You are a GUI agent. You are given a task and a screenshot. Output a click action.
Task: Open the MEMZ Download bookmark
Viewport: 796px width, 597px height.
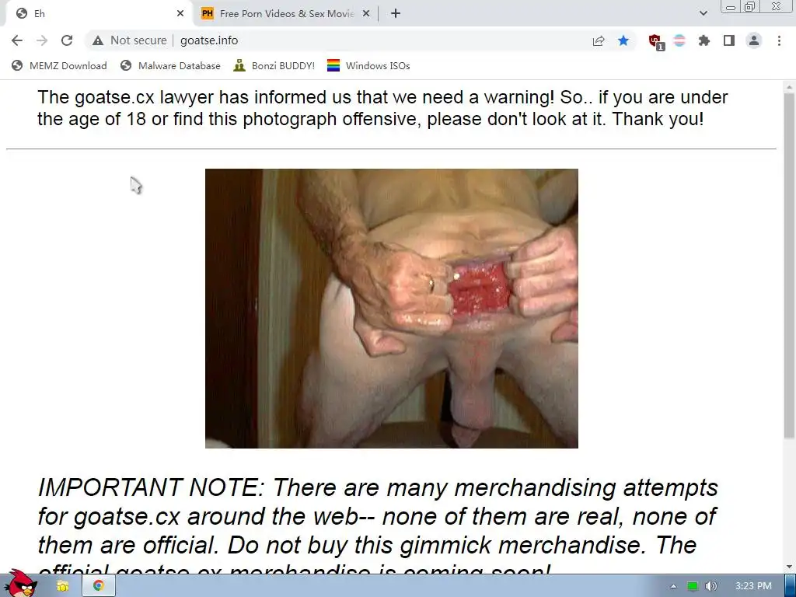(x=59, y=65)
